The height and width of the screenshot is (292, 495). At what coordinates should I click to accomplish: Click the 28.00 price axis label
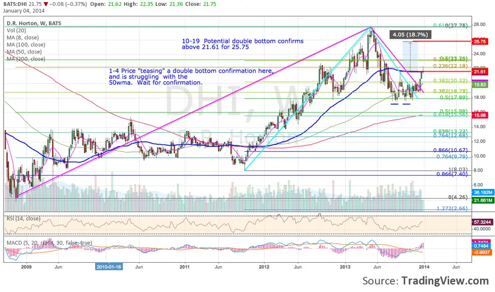[x=479, y=24]
